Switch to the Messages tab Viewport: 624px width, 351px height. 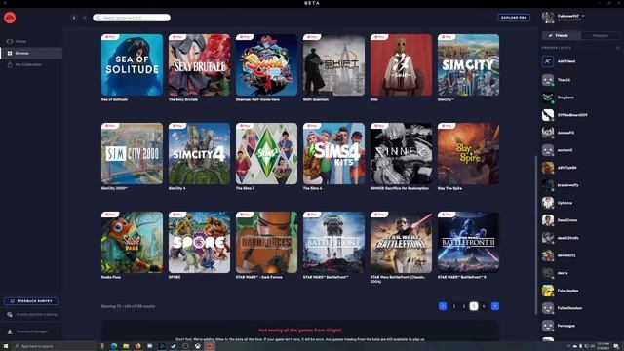[x=600, y=35]
